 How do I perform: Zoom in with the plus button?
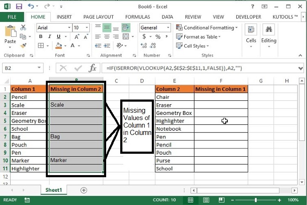(x=279, y=200)
